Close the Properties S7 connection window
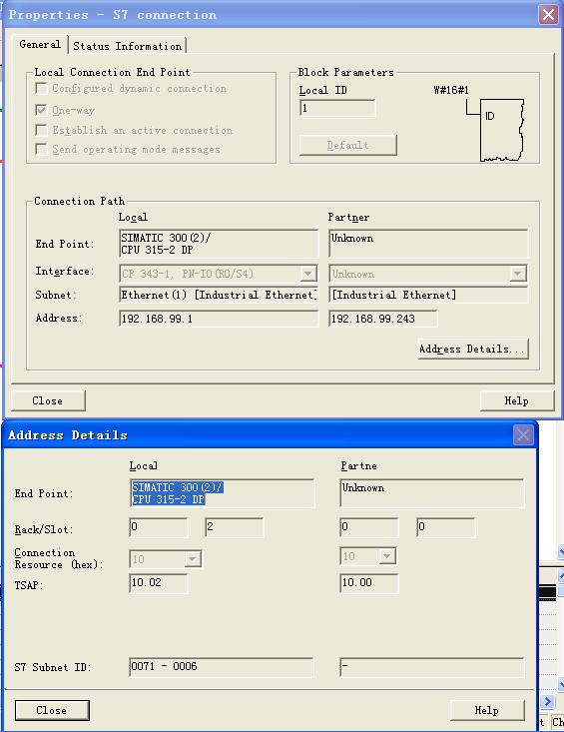 [549, 14]
